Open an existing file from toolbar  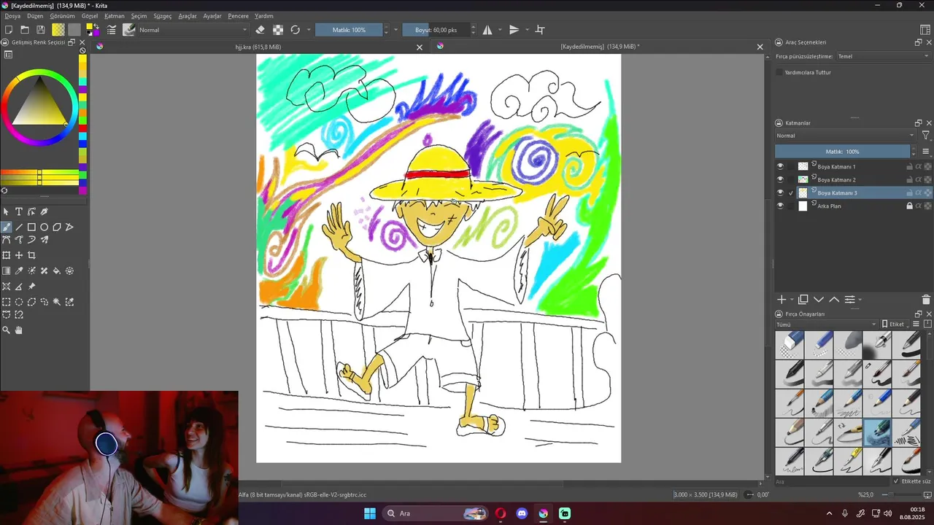pos(25,30)
